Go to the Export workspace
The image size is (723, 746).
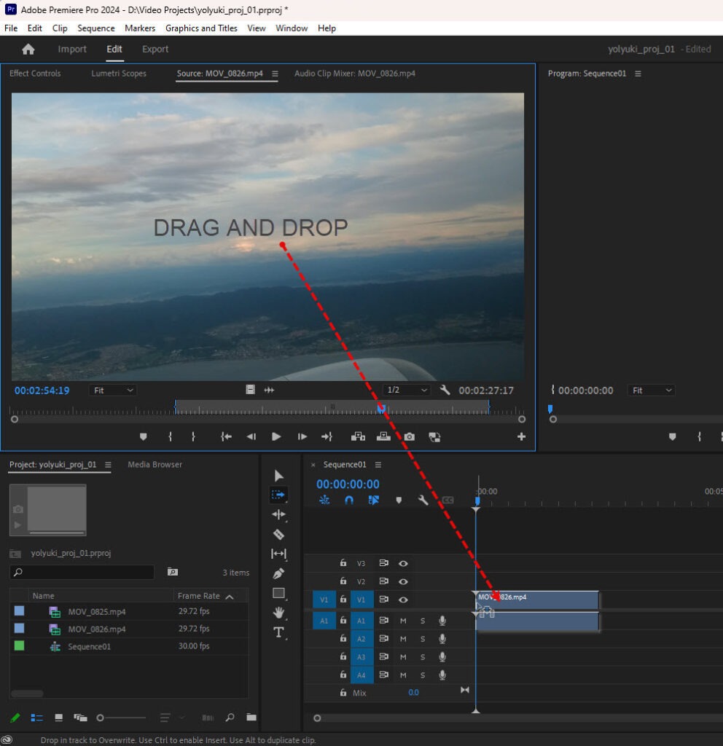pos(155,50)
